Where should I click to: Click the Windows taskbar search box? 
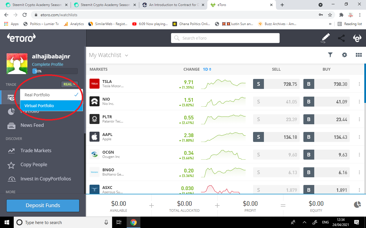click(63, 222)
